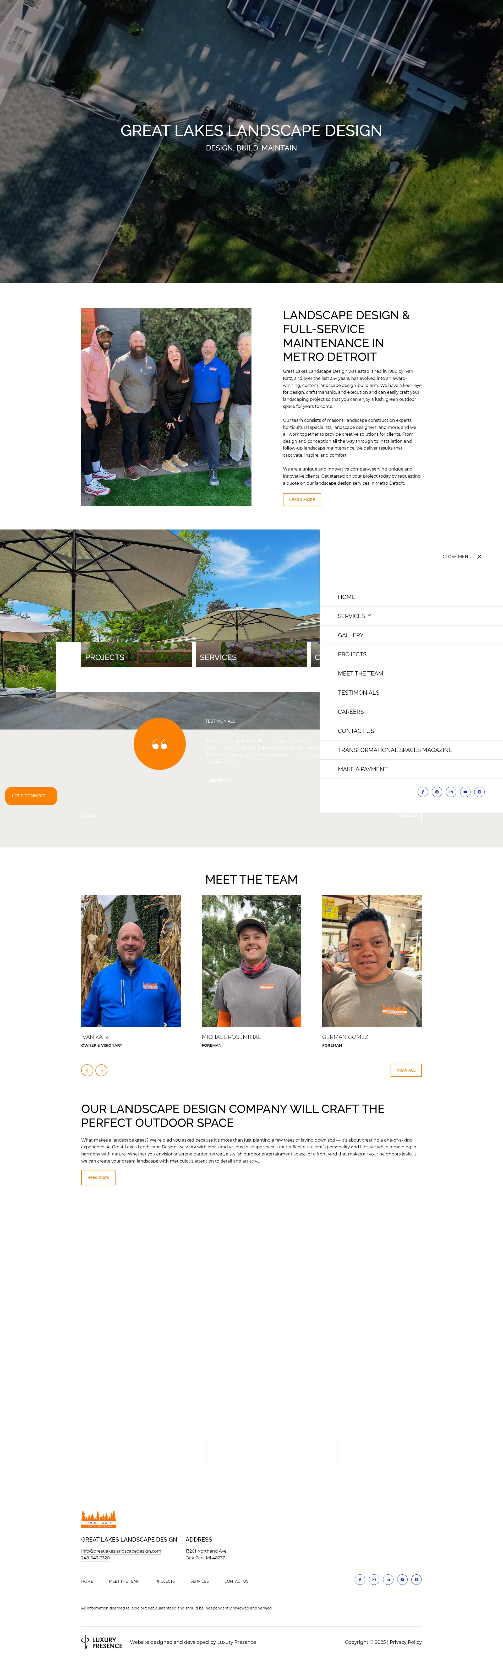Open Google icon in the footer
The image size is (503, 1675).
pyautogui.click(x=417, y=1579)
